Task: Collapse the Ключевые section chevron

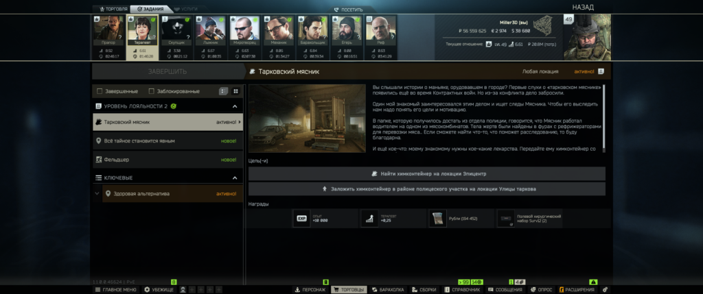Action: tap(235, 178)
